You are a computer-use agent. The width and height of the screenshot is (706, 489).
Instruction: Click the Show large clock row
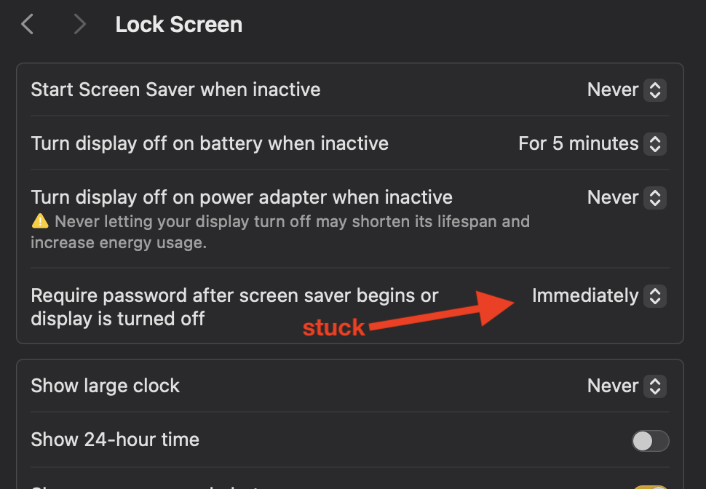click(x=105, y=386)
